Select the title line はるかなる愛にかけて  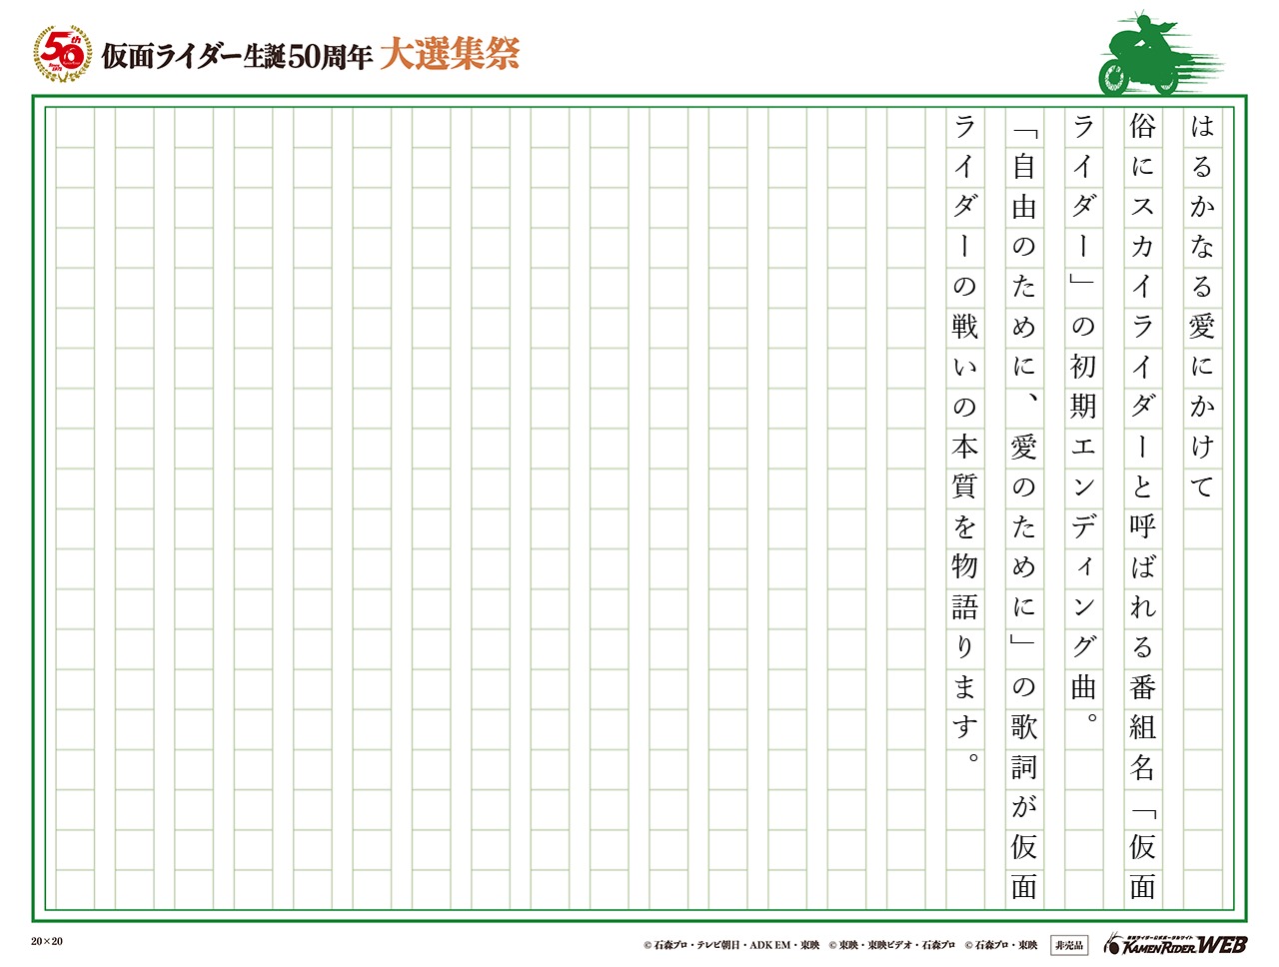(x=1202, y=306)
